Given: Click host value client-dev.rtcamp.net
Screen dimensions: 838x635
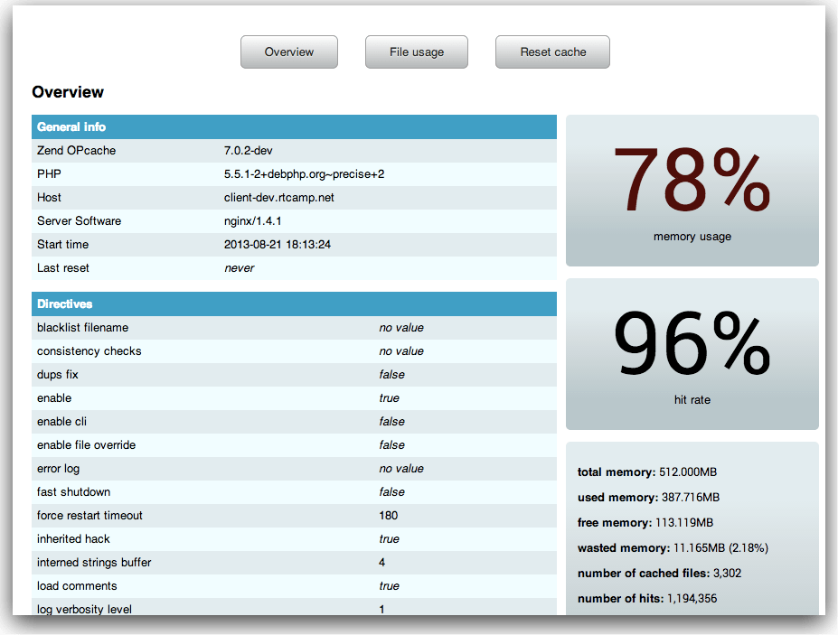Looking at the screenshot, I should tap(279, 198).
